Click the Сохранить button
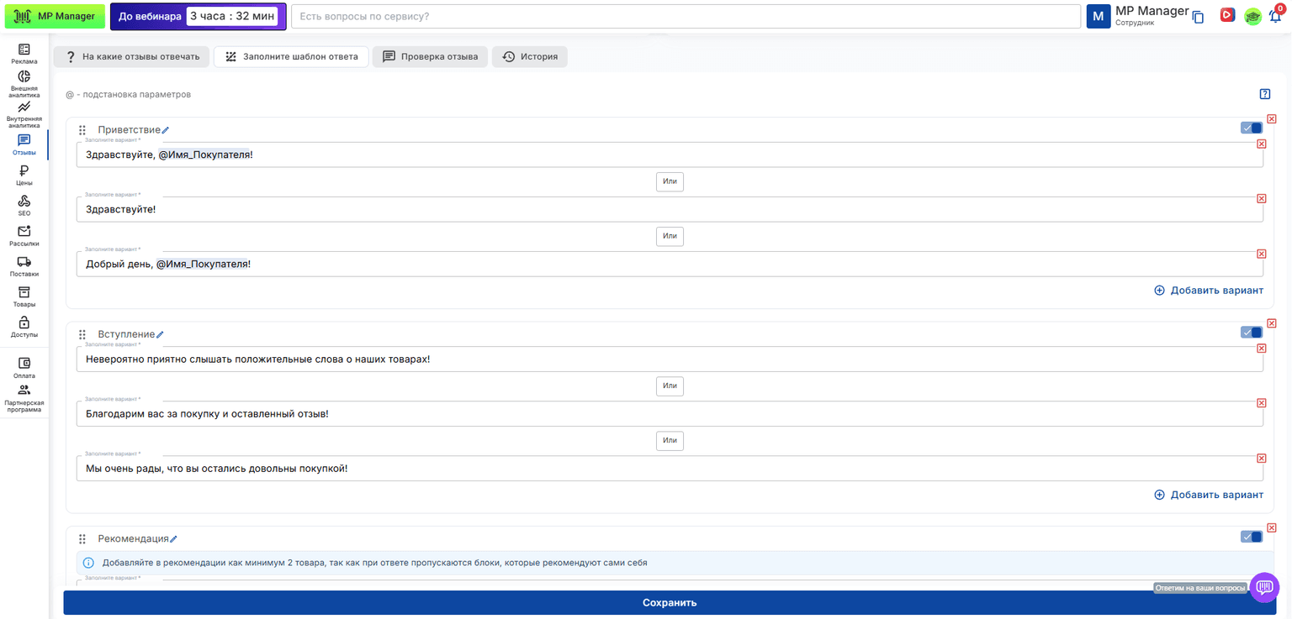1292x619 pixels. tap(670, 603)
